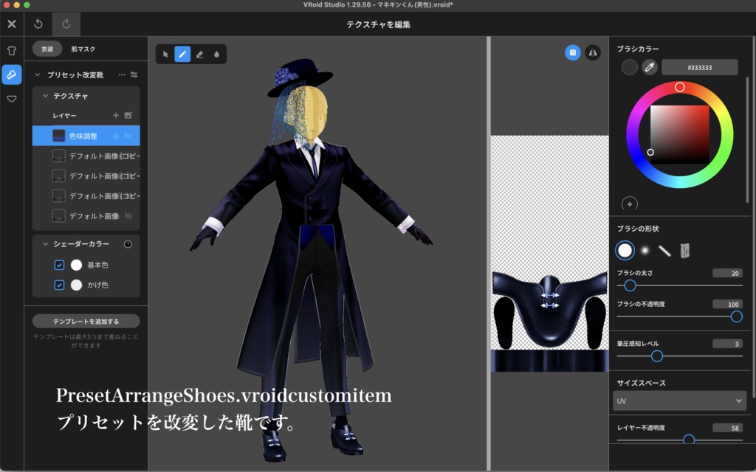Open the heart favorites icon in the sidebar
The width and height of the screenshot is (756, 472).
(11, 98)
